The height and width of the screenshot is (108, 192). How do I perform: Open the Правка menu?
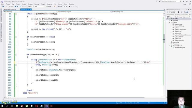[x=8, y=4]
